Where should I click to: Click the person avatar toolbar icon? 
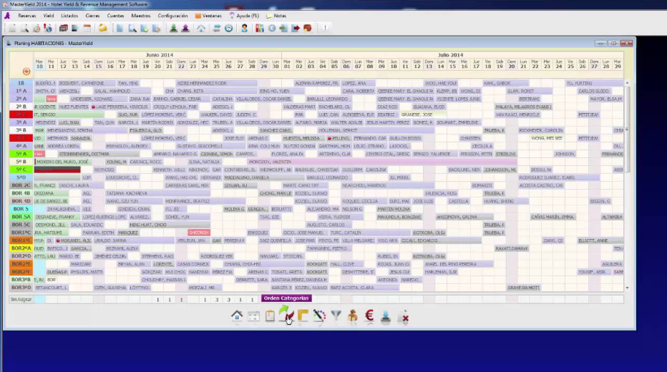[244, 28]
